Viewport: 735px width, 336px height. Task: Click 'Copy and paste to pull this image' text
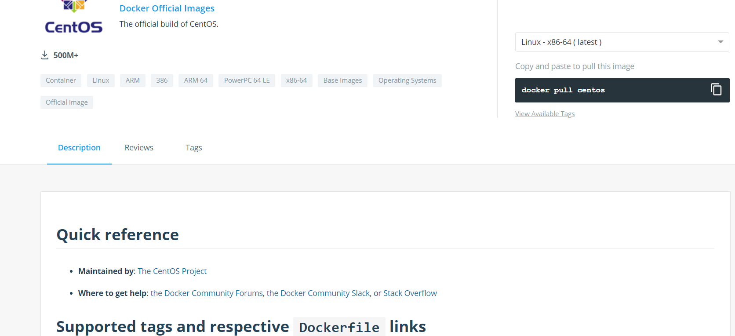click(x=575, y=66)
